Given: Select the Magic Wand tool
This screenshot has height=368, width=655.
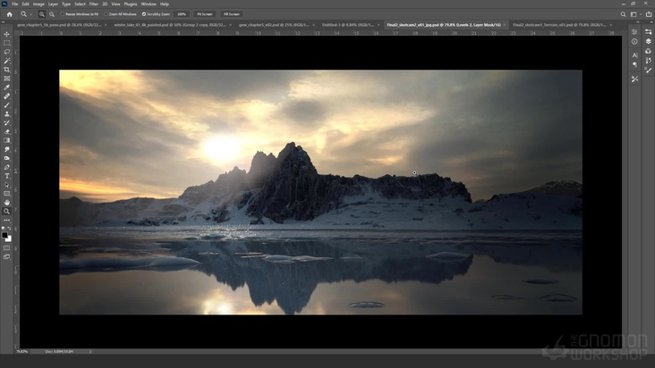Looking at the screenshot, I should coord(6,61).
